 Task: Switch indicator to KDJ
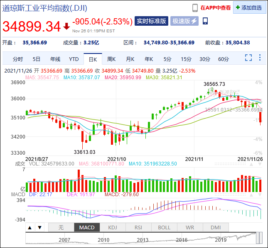[x=113, y=227]
